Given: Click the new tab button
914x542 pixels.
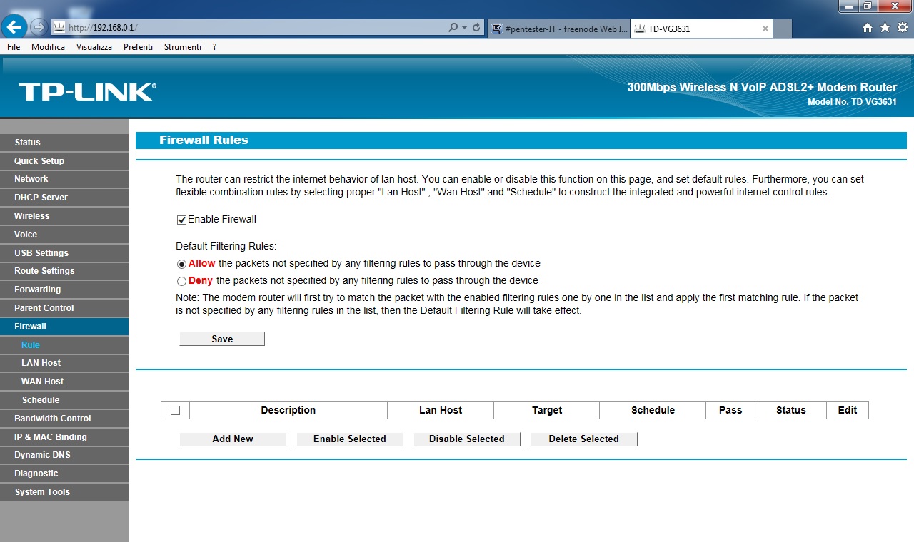Looking at the screenshot, I should coord(783,29).
